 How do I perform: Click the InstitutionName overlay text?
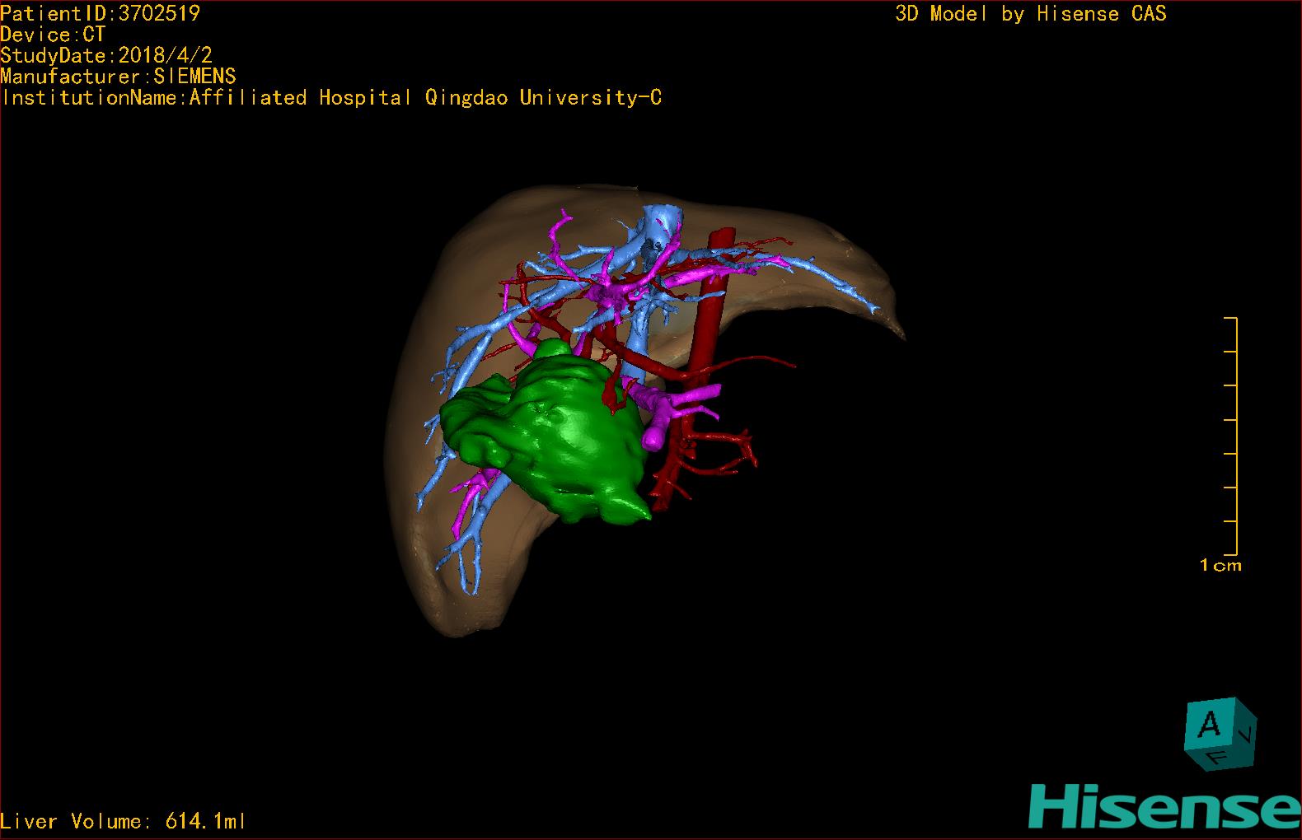(331, 98)
